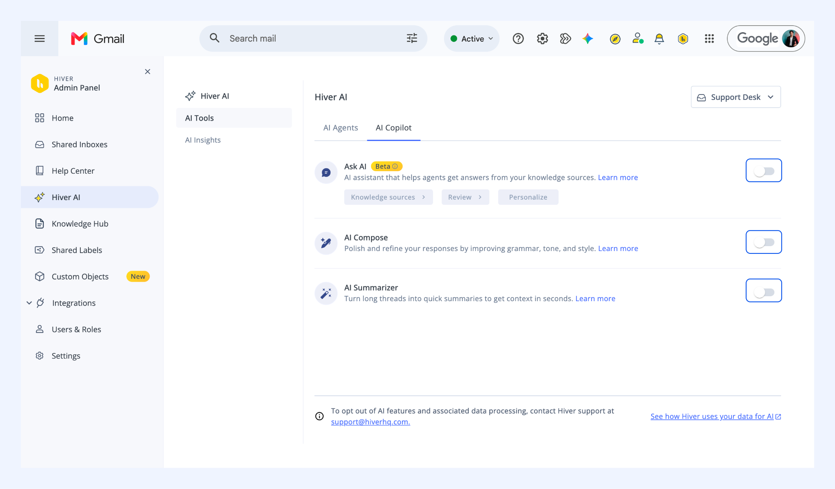Open search filter options icon

click(x=412, y=38)
